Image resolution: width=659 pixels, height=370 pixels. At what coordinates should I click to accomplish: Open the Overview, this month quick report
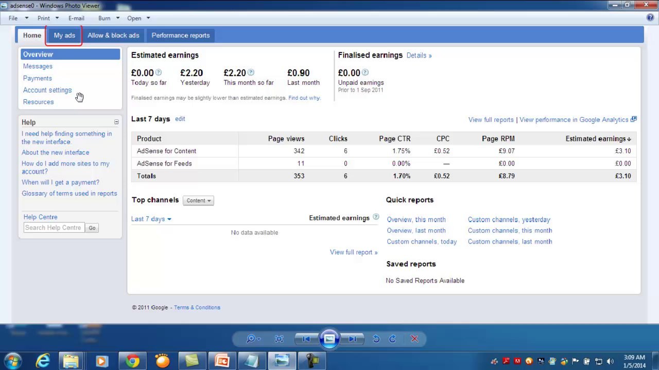coord(416,219)
